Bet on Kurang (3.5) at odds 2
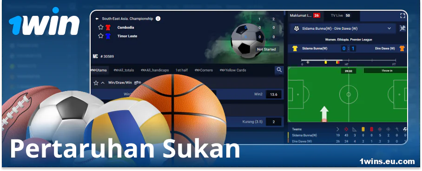The image size is (422, 171). coord(273,122)
